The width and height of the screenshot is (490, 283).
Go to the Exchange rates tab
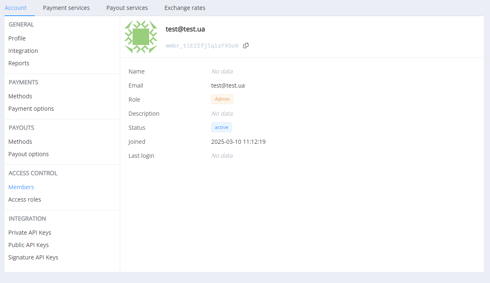pos(185,8)
